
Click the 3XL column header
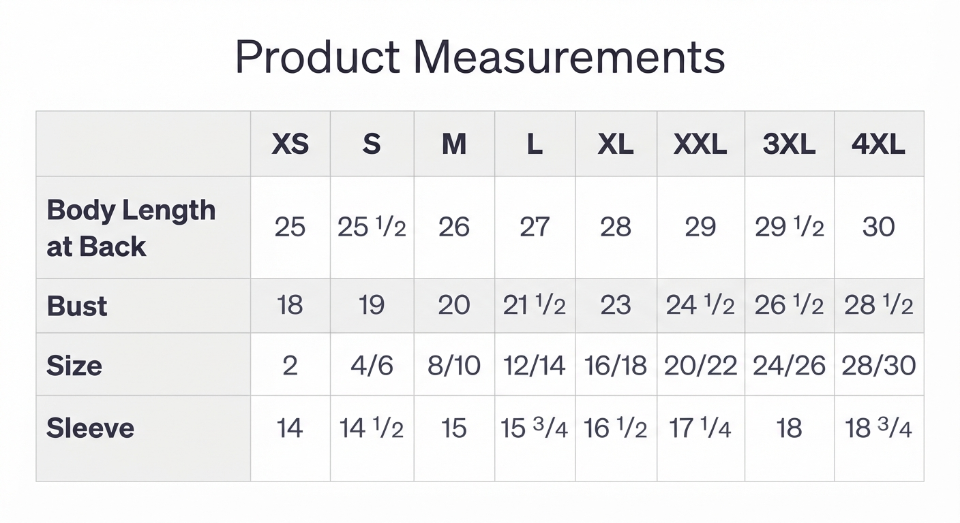click(789, 144)
